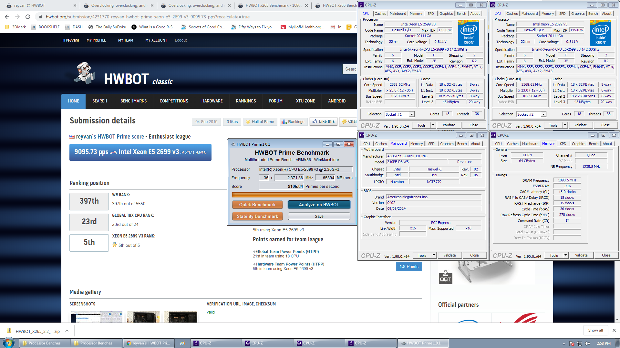Open the MyUofMHealth.org bookmark
Viewport: 620px width, 348px height.
(303, 27)
